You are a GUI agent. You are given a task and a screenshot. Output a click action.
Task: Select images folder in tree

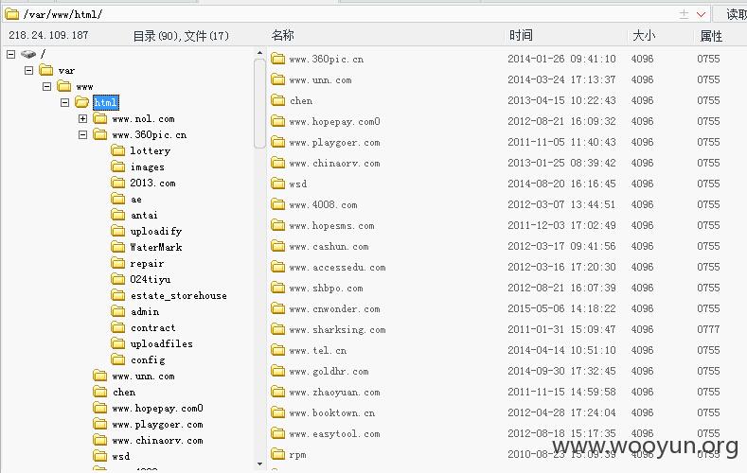[147, 167]
